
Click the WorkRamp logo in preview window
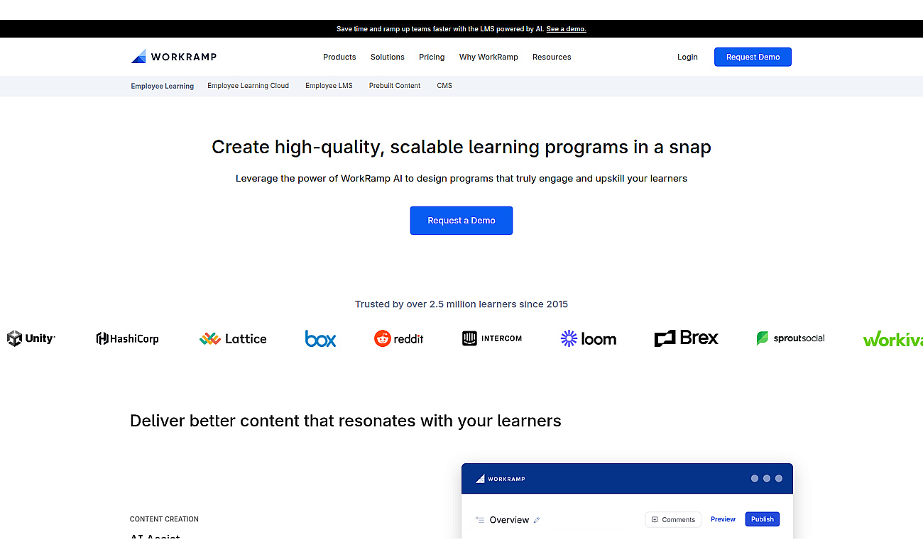coord(501,479)
